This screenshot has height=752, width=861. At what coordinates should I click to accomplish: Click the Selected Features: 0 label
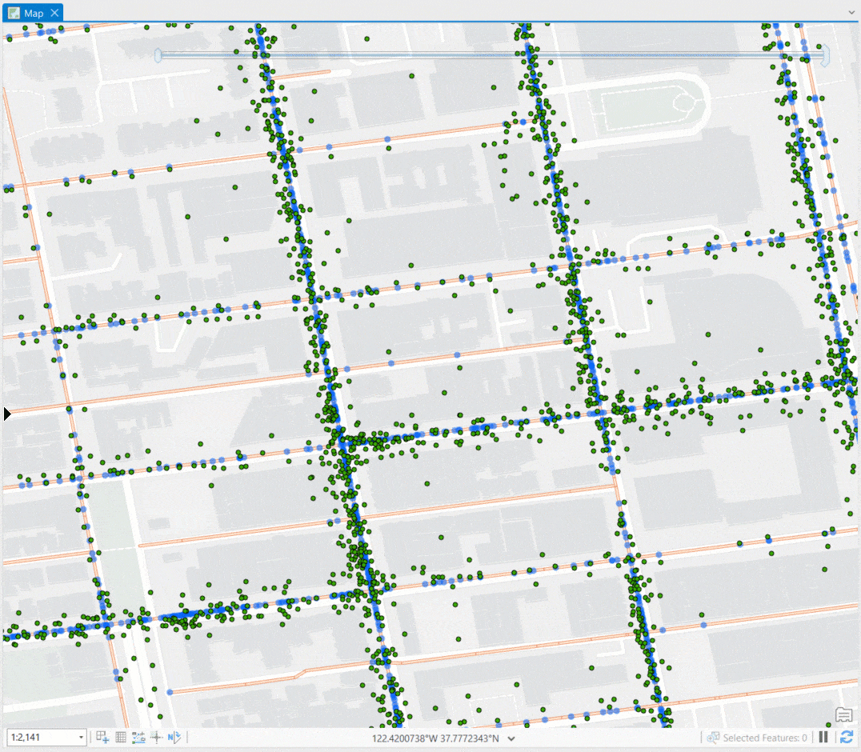pyautogui.click(x=765, y=738)
